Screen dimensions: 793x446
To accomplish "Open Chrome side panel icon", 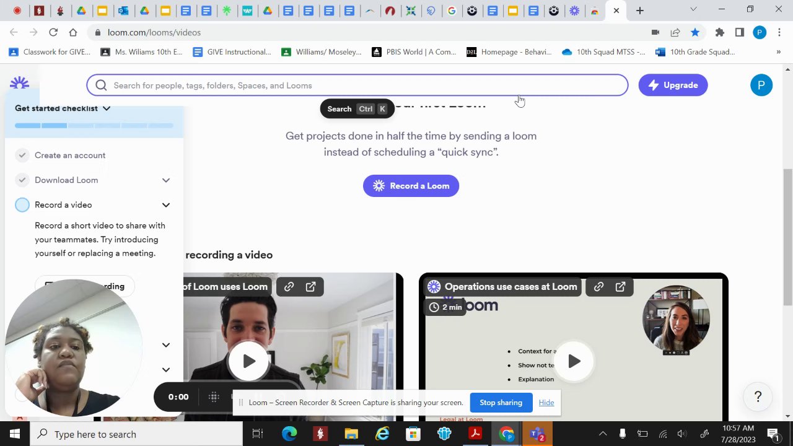I will tap(739, 32).
